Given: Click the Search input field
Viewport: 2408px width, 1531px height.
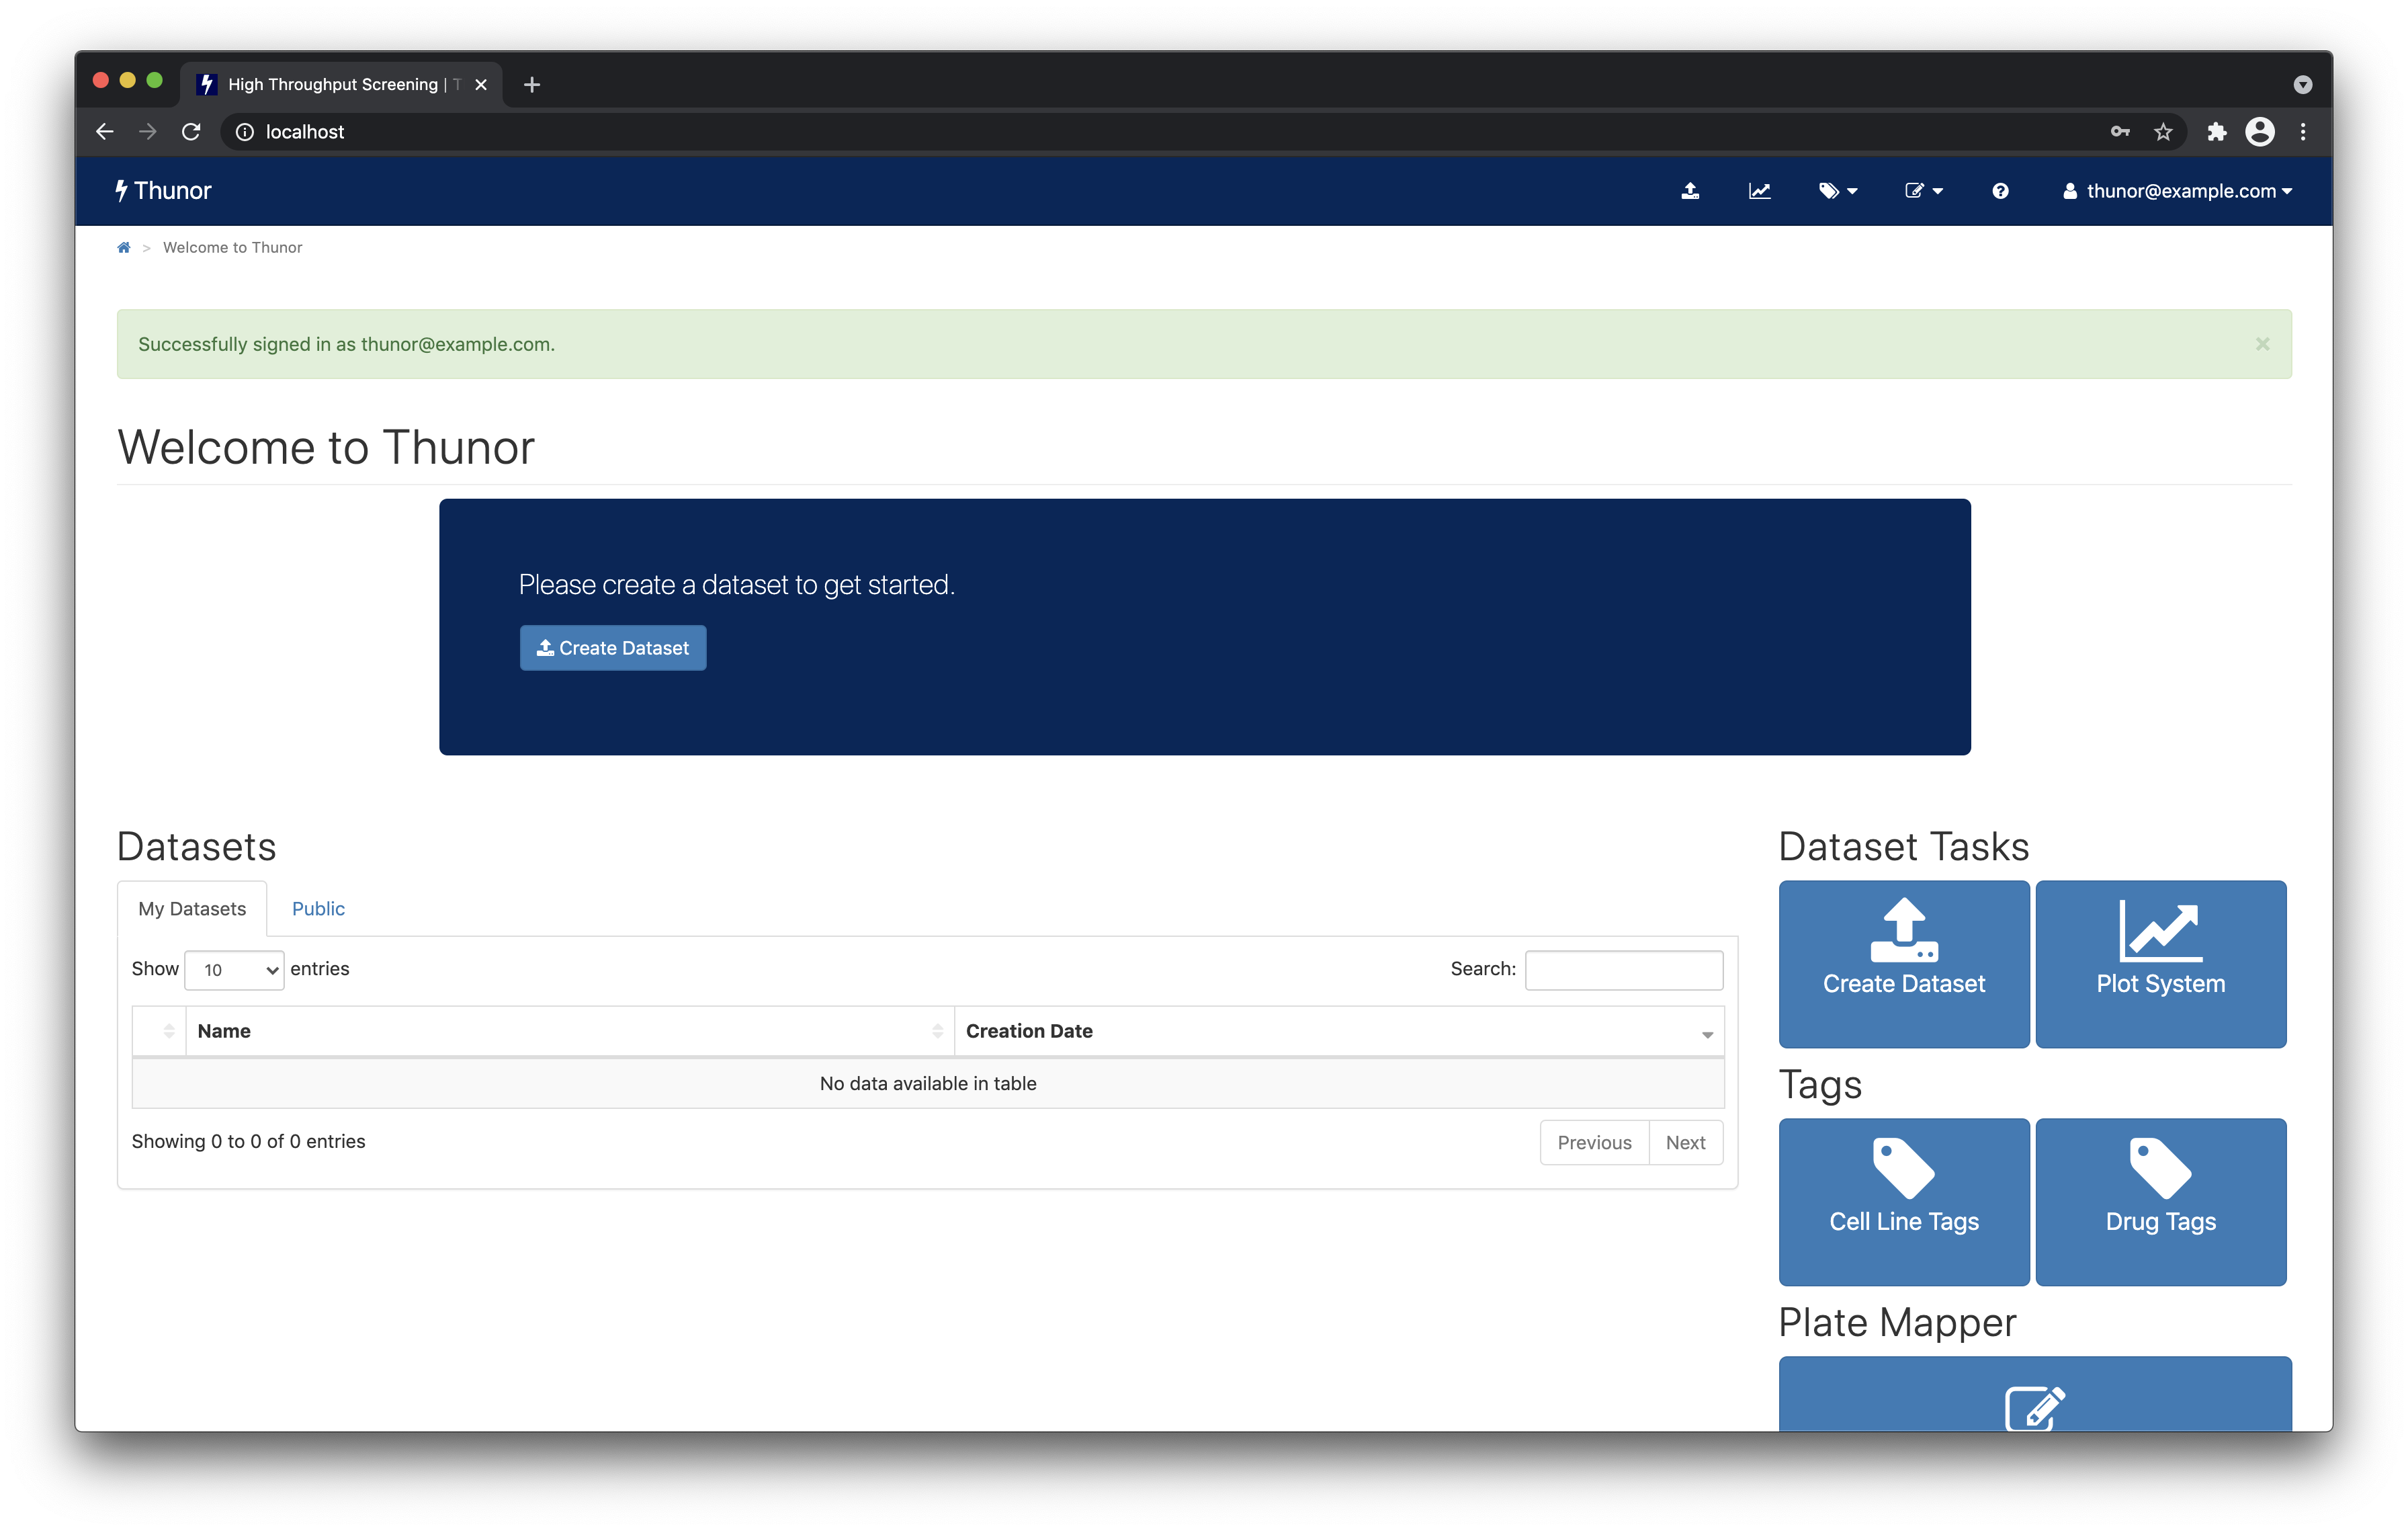Looking at the screenshot, I should (1623, 967).
